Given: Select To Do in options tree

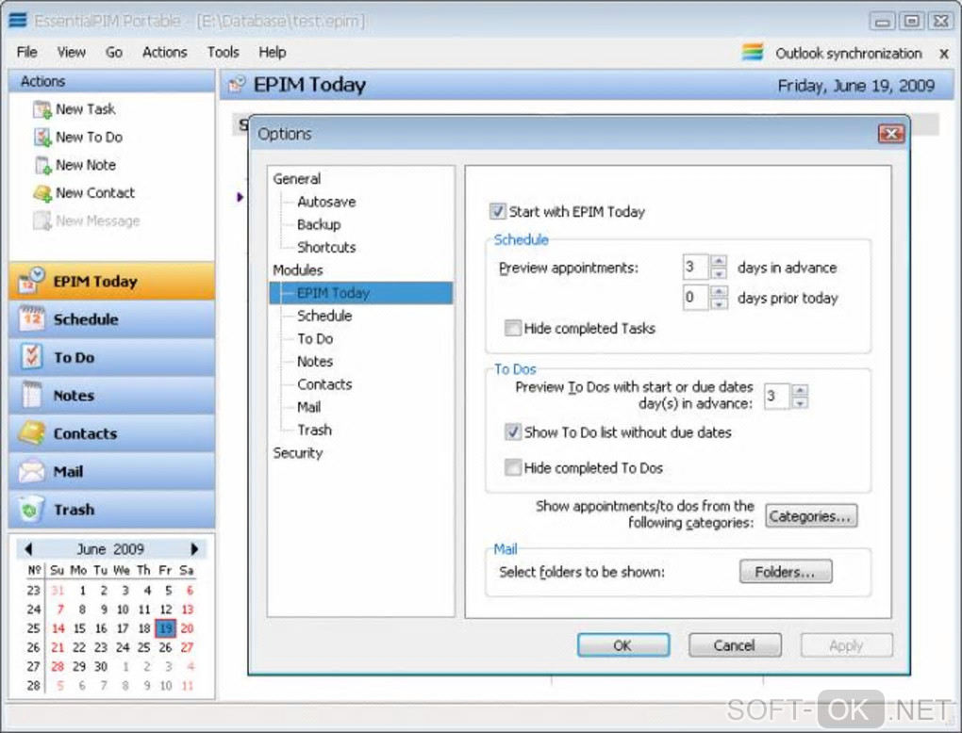Looking at the screenshot, I should pyautogui.click(x=315, y=338).
